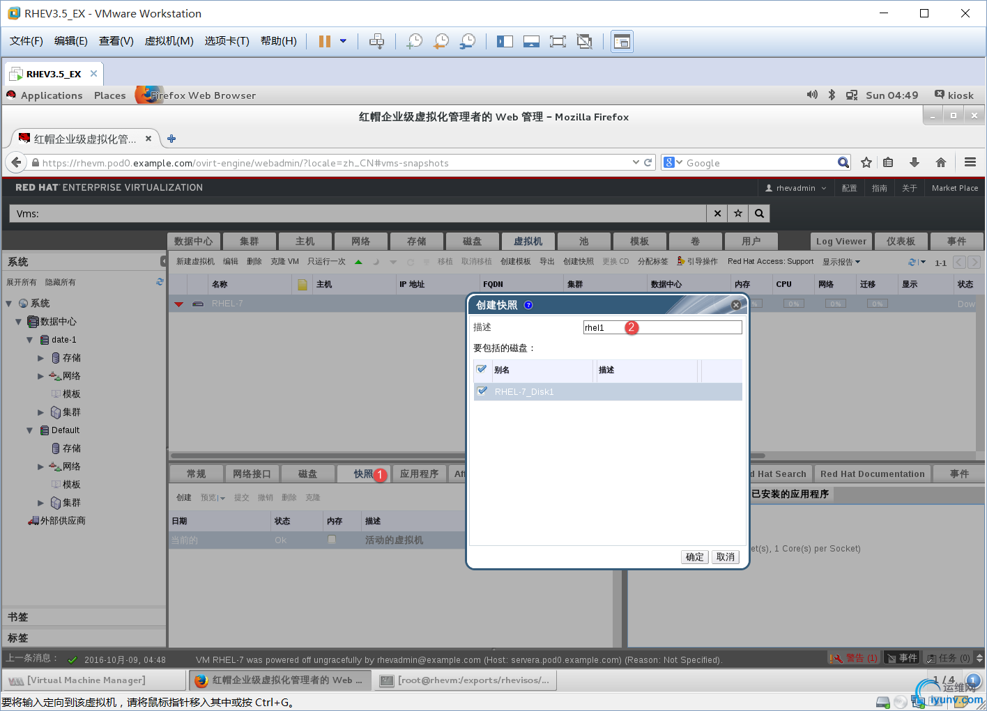Open the 虚拟机(M) menu

[x=169, y=41]
